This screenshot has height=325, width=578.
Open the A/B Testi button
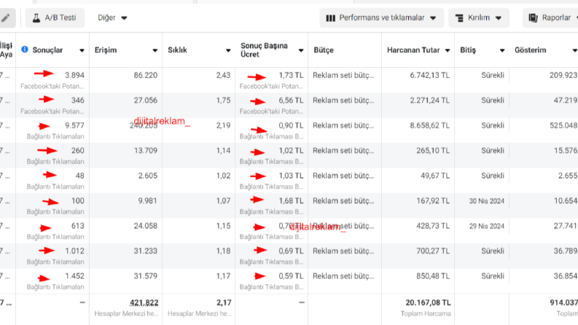tap(55, 17)
